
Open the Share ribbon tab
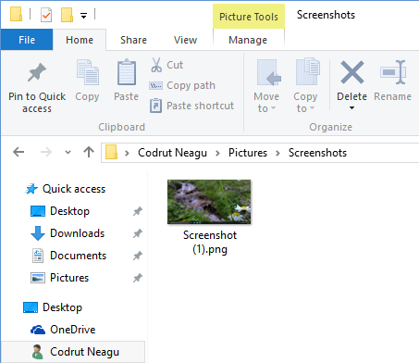(x=133, y=40)
